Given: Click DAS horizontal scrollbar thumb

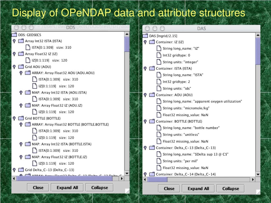Looking at the screenshot, I should (x=157, y=179).
